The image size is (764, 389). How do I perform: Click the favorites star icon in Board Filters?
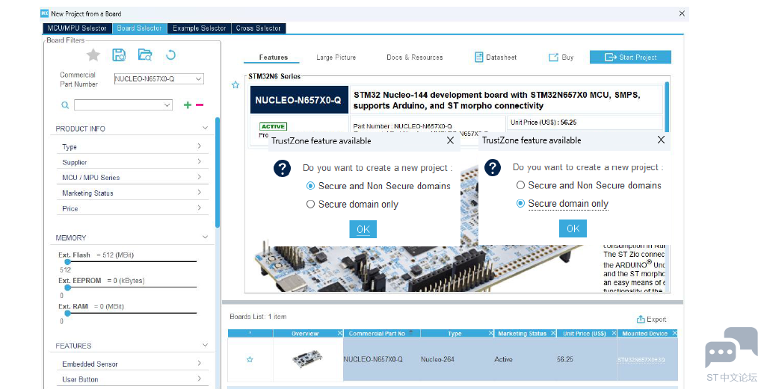93,55
